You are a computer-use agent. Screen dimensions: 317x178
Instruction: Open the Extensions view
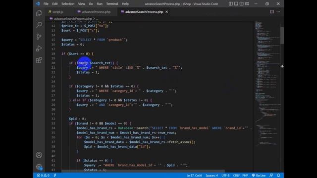click(39, 60)
